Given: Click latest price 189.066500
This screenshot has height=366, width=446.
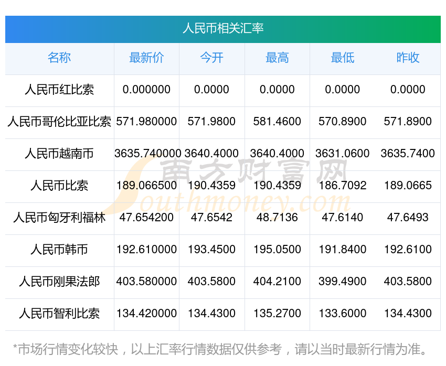Looking at the screenshot, I should click(146, 186).
